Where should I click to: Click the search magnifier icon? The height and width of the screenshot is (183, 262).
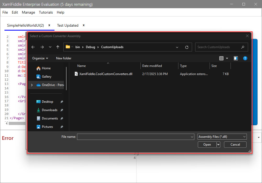pyautogui.click(x=243, y=47)
